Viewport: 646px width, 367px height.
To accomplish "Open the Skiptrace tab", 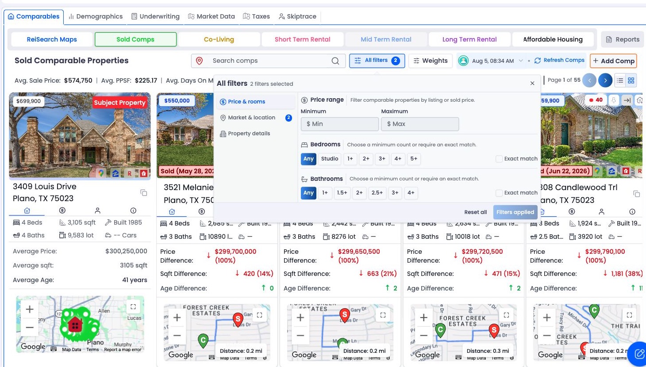I will click(298, 16).
